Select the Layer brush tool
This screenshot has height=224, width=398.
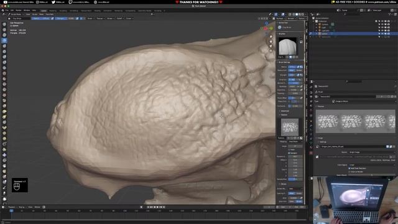4,51
